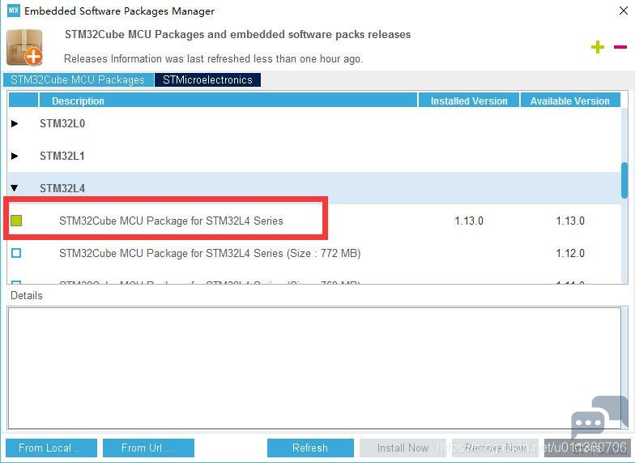Click the Remove Now button

[495, 448]
